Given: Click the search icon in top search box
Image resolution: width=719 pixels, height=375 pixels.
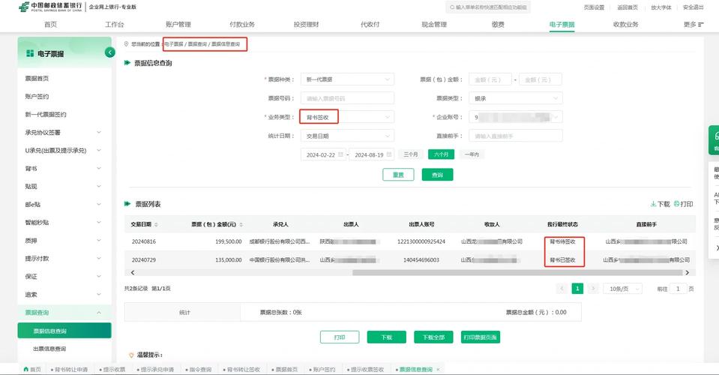Looking at the screenshot, I should pyautogui.click(x=452, y=7).
